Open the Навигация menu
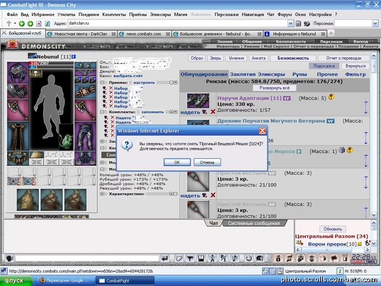381x286 pixels. (253, 15)
